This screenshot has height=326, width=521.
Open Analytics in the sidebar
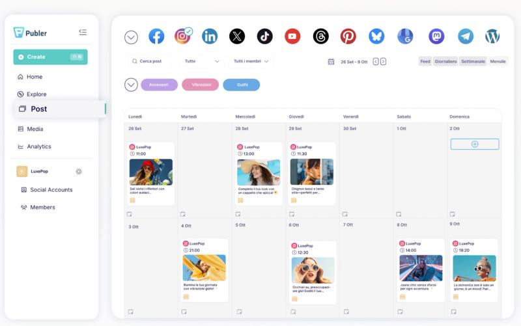(35, 146)
